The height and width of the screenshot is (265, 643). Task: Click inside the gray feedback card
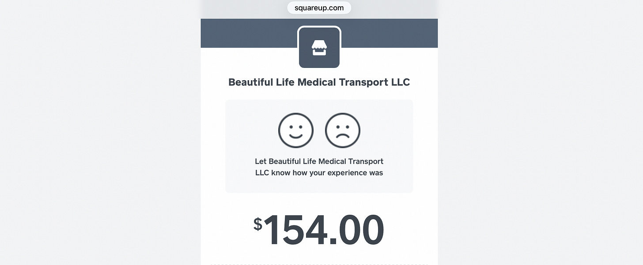pyautogui.click(x=319, y=146)
